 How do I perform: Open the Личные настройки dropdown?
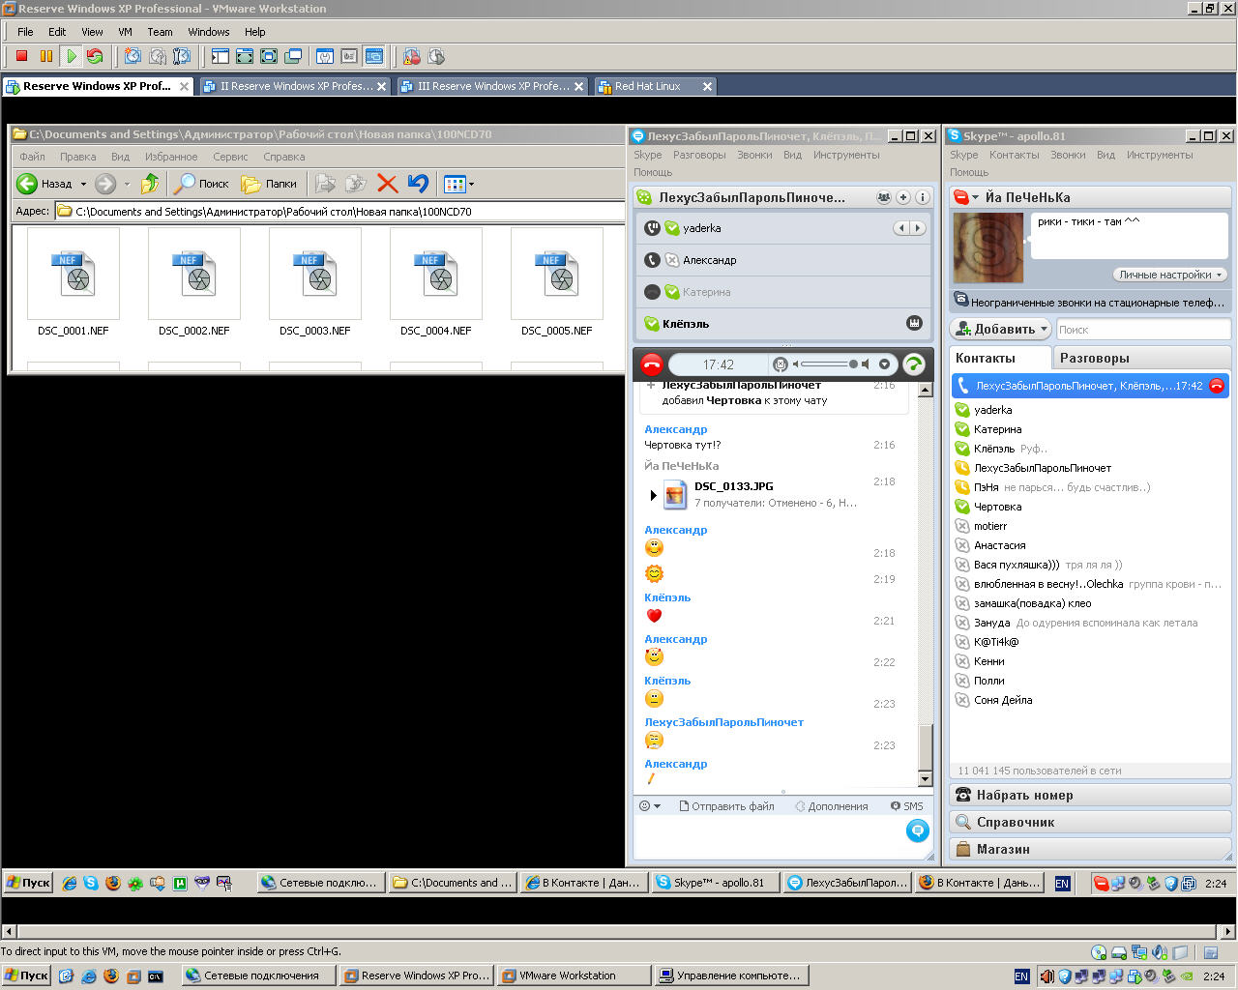click(1170, 275)
